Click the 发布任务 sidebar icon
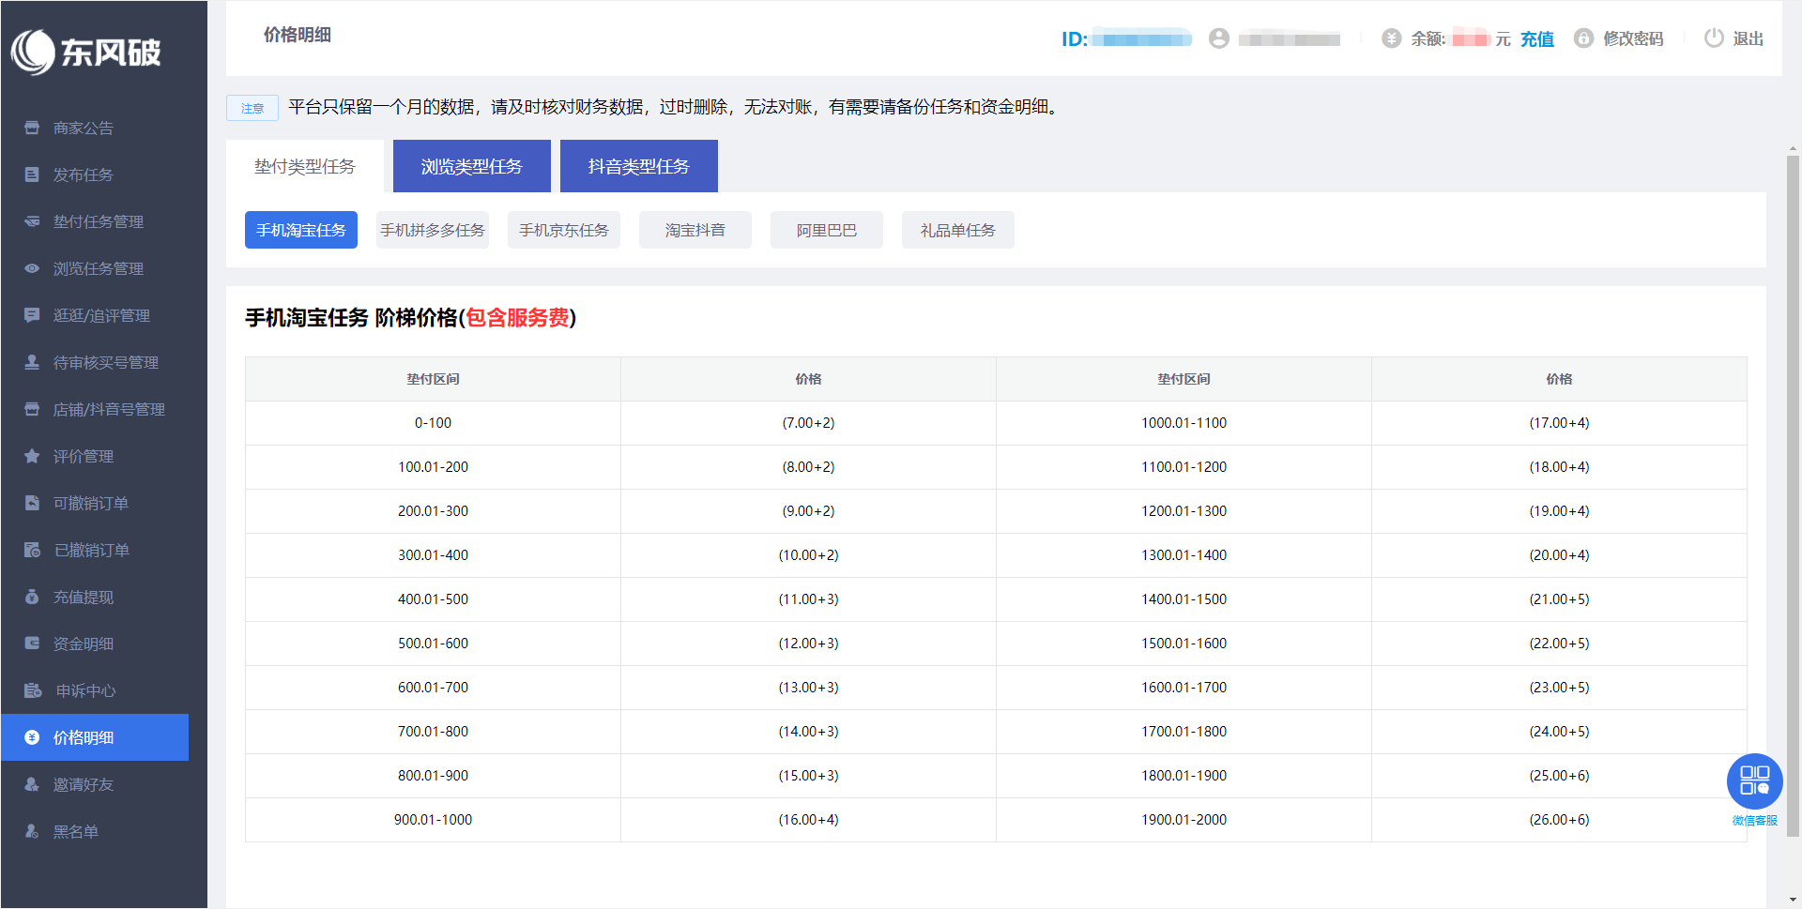1802x909 pixels. click(32, 174)
